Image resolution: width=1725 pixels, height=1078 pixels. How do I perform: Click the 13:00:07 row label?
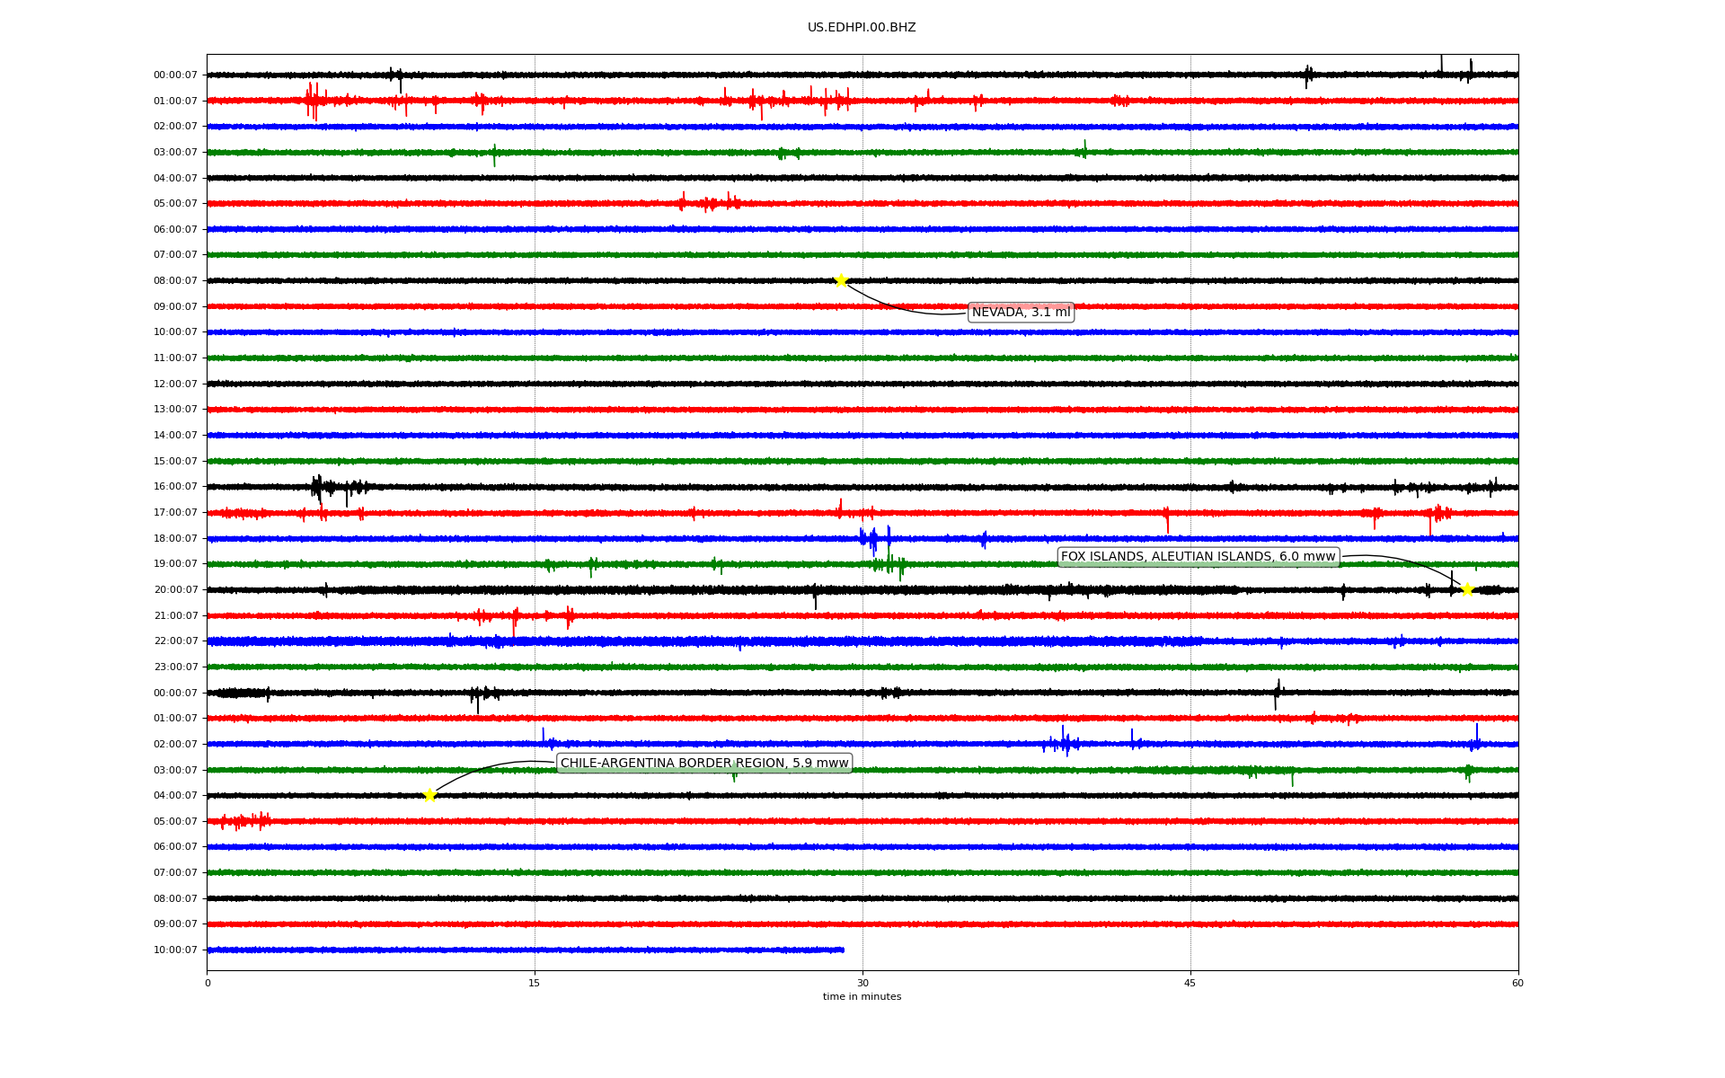(x=175, y=410)
